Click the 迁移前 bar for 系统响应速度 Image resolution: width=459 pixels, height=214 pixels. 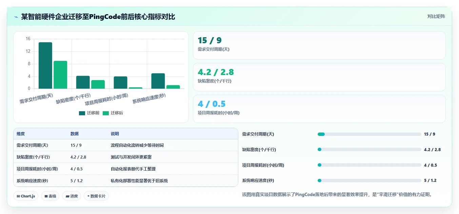[158, 81]
